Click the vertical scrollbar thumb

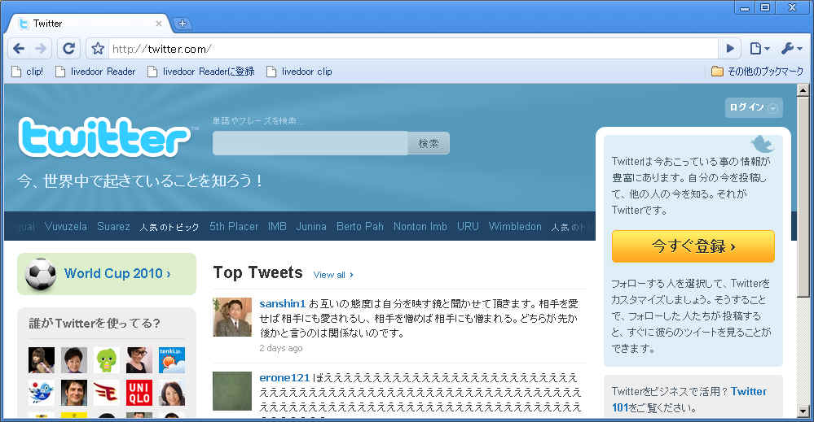pos(803,198)
